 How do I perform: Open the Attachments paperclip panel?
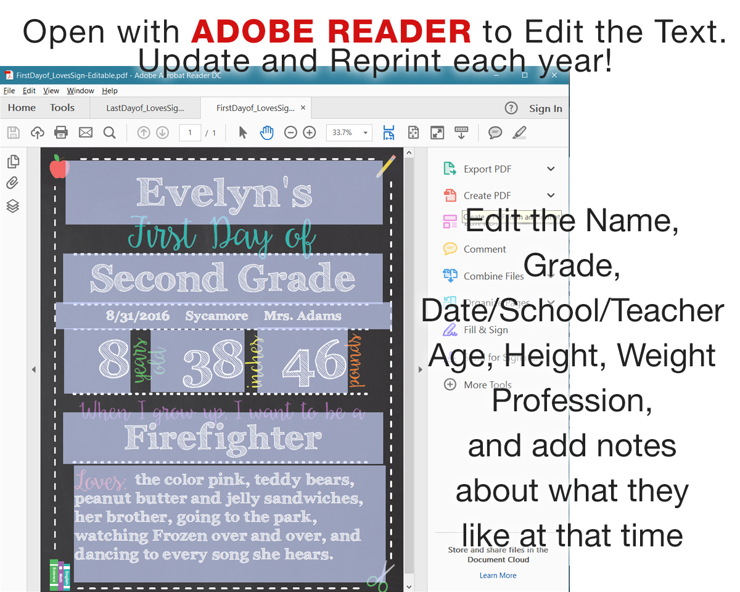click(x=13, y=183)
